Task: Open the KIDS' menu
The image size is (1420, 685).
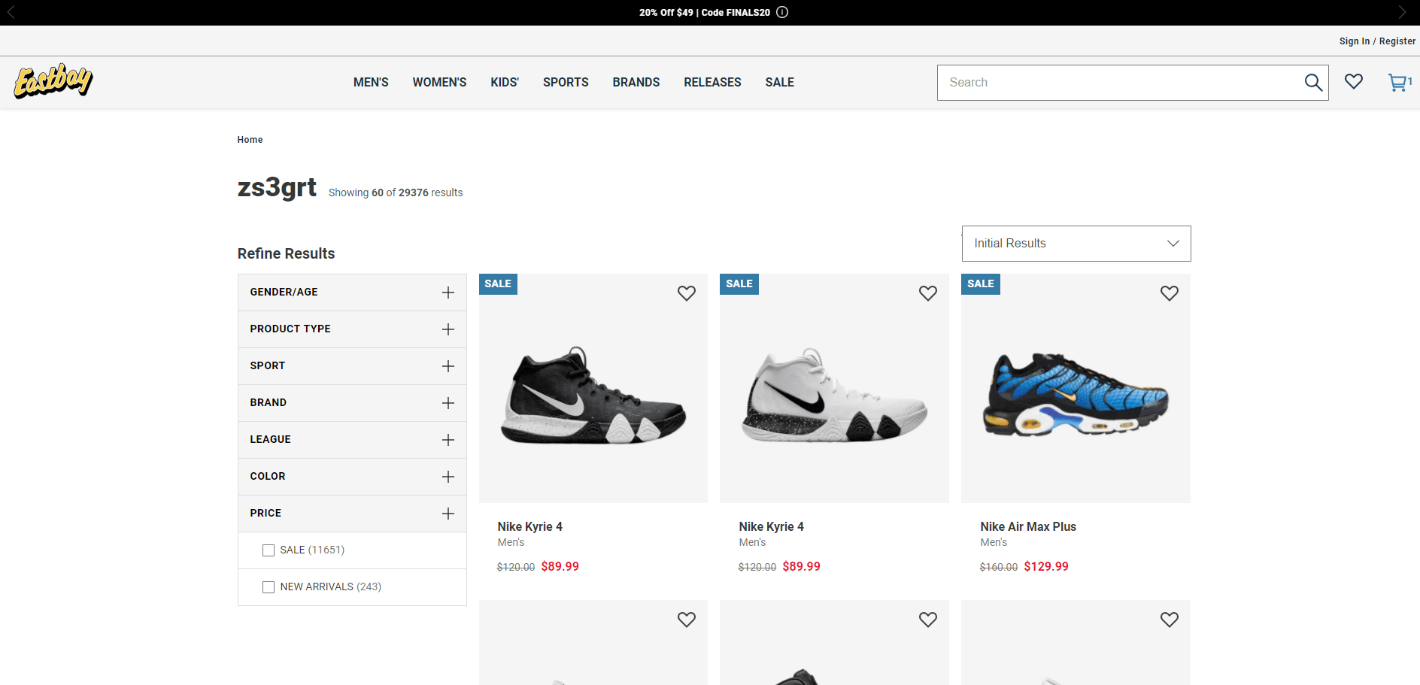Action: coord(505,83)
